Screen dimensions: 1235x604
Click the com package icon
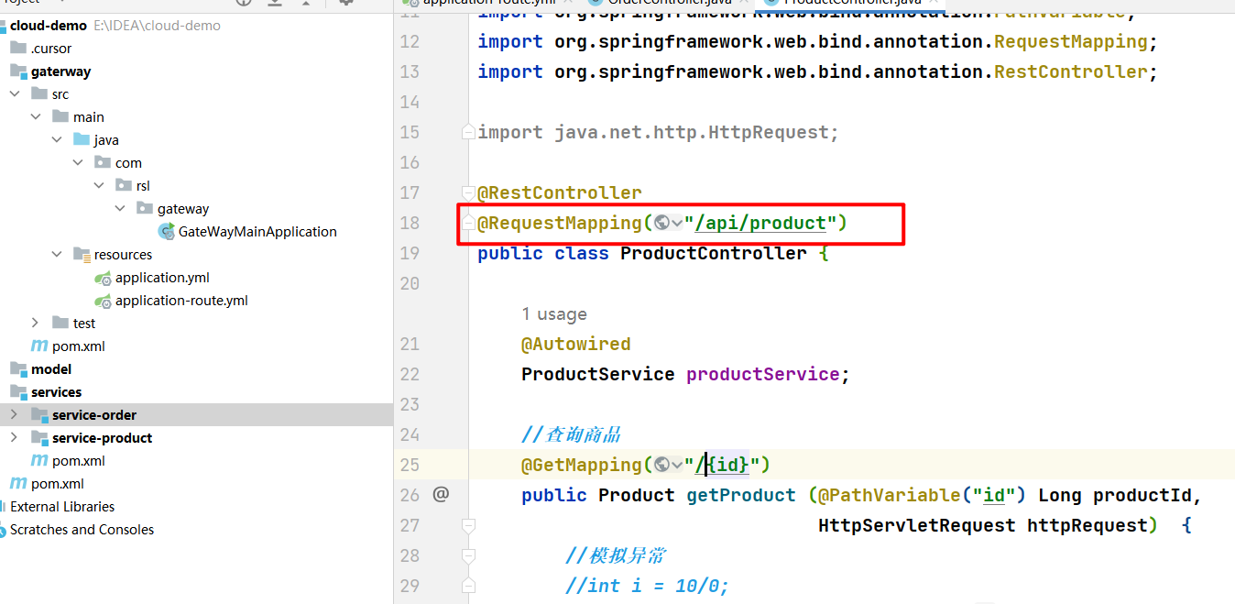[103, 162]
